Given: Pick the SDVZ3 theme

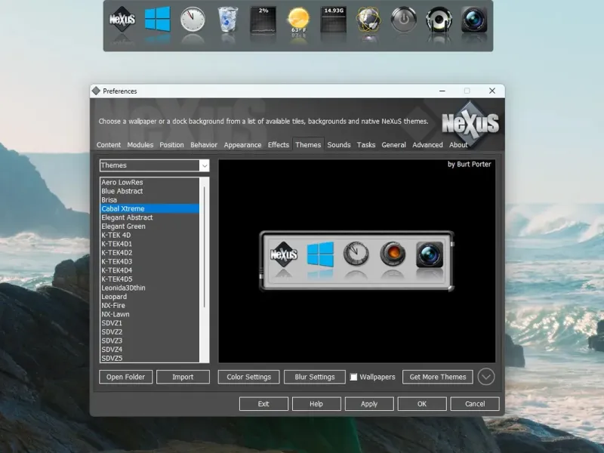Looking at the screenshot, I should [x=149, y=341].
